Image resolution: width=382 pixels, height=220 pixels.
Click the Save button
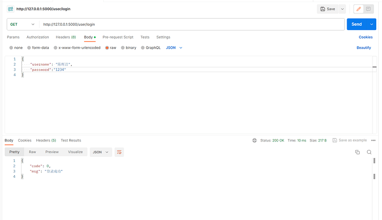pos(328,9)
